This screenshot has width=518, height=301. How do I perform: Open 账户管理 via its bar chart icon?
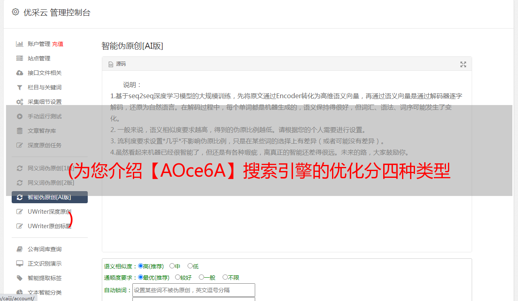click(19, 44)
